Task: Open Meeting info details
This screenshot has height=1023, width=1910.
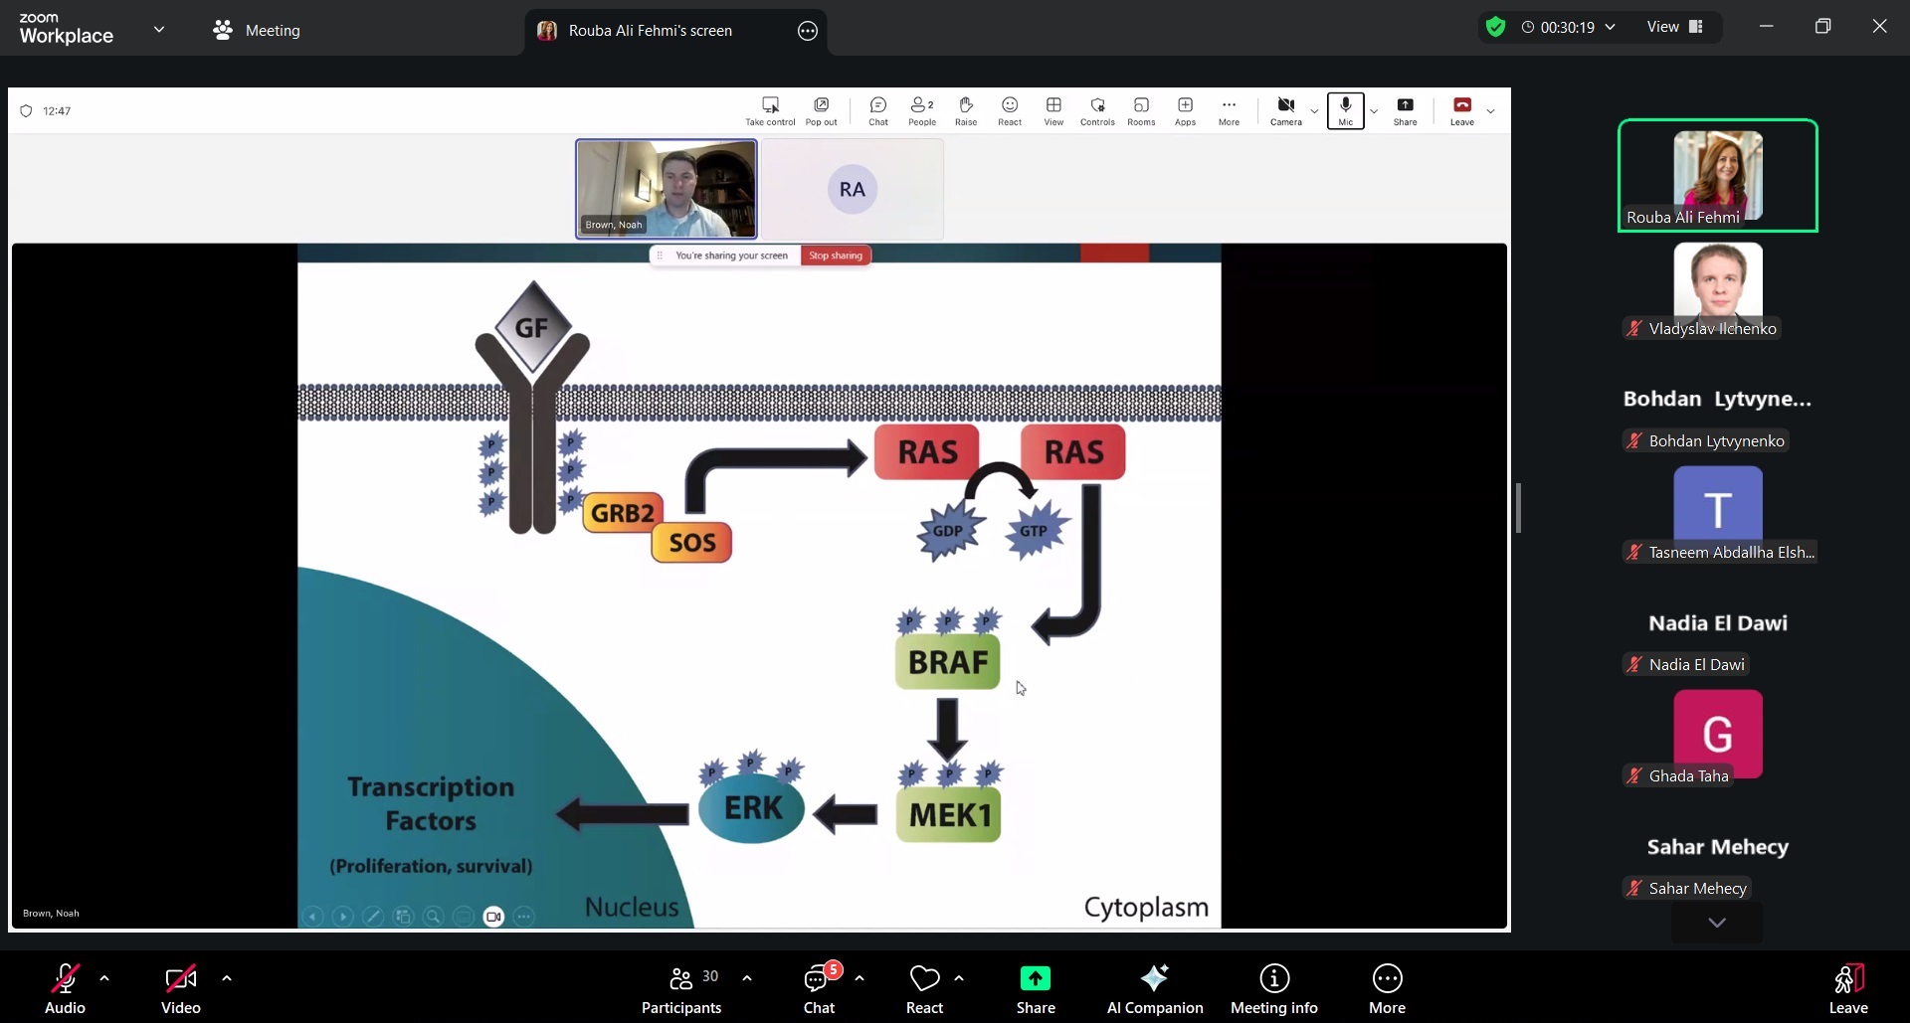Action: [x=1273, y=989]
